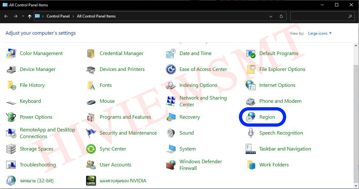Screen dimensions: 359x189
Task: Select Control Panel in the breadcrumb path
Action: (58, 16)
